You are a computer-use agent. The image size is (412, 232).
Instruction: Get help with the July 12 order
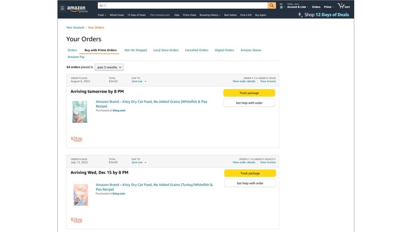250,183
